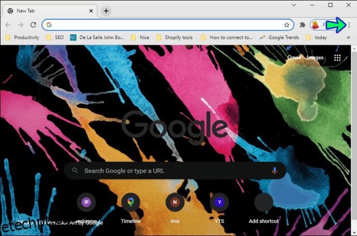Open Chrome's three-dot menu
Viewport: 357px width, 236px height.
tap(349, 25)
